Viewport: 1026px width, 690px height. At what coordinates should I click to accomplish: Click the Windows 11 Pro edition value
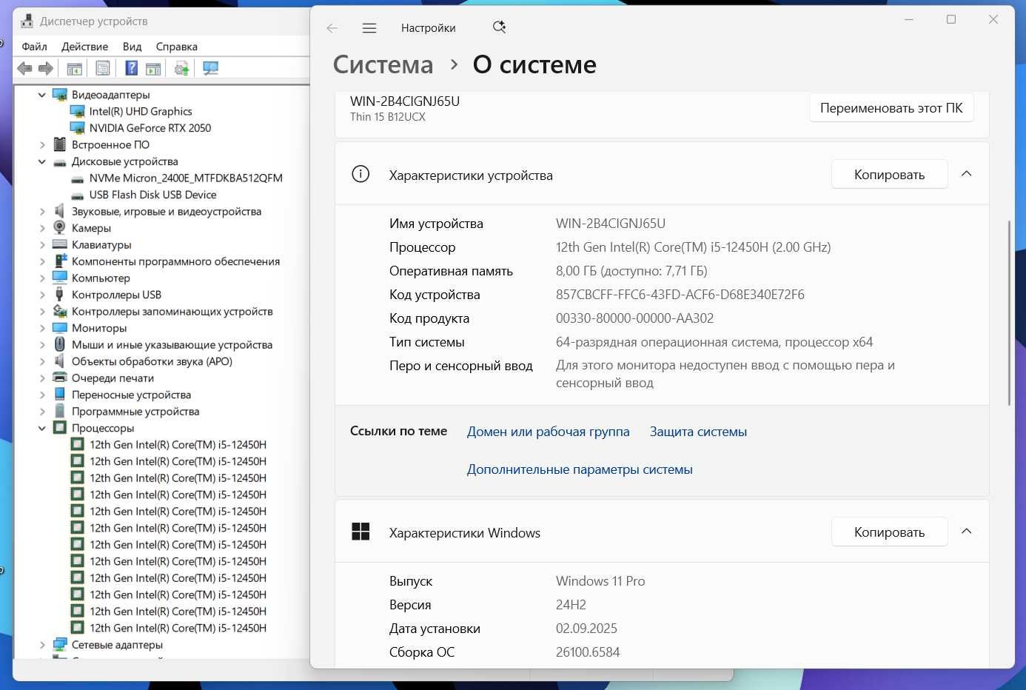(600, 581)
